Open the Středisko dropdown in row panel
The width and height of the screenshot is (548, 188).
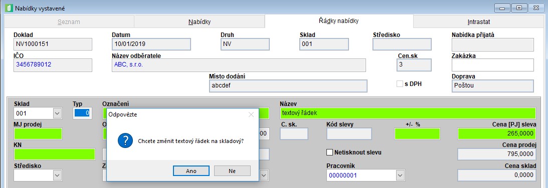[57, 175]
